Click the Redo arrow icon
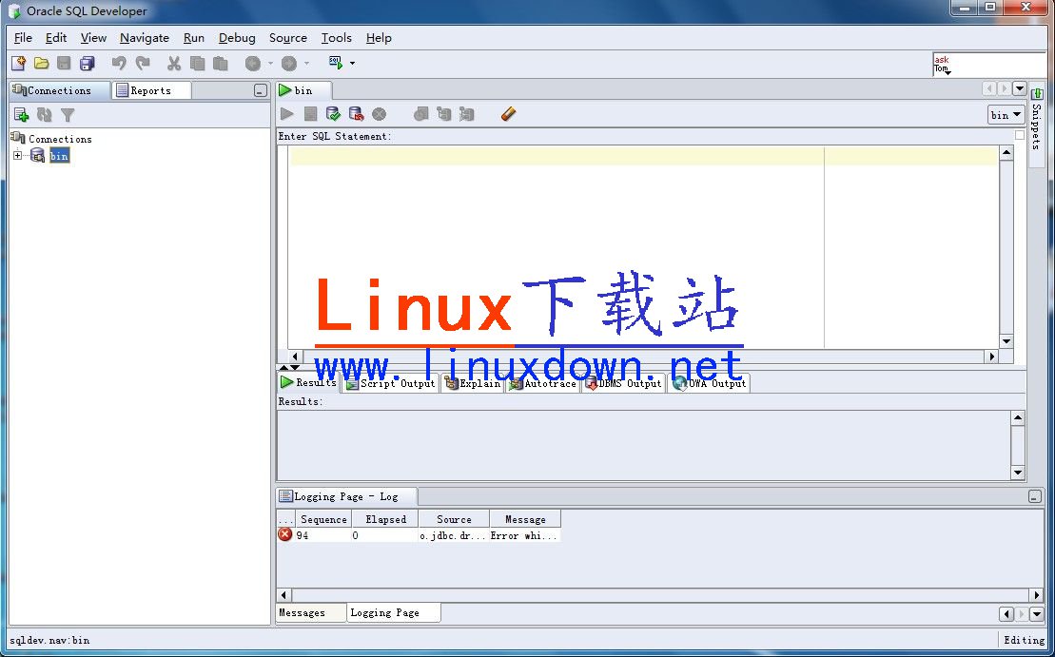The image size is (1055, 657). click(x=143, y=63)
